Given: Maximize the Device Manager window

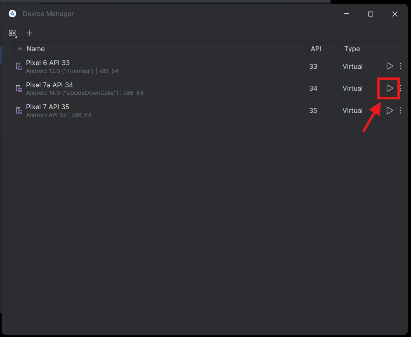Looking at the screenshot, I should click(371, 14).
